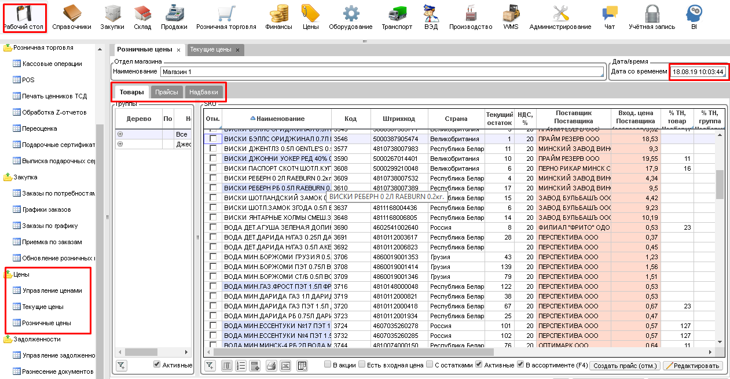Click the filter icon below groups panel
The height and width of the screenshot is (379, 730).
coord(122,365)
